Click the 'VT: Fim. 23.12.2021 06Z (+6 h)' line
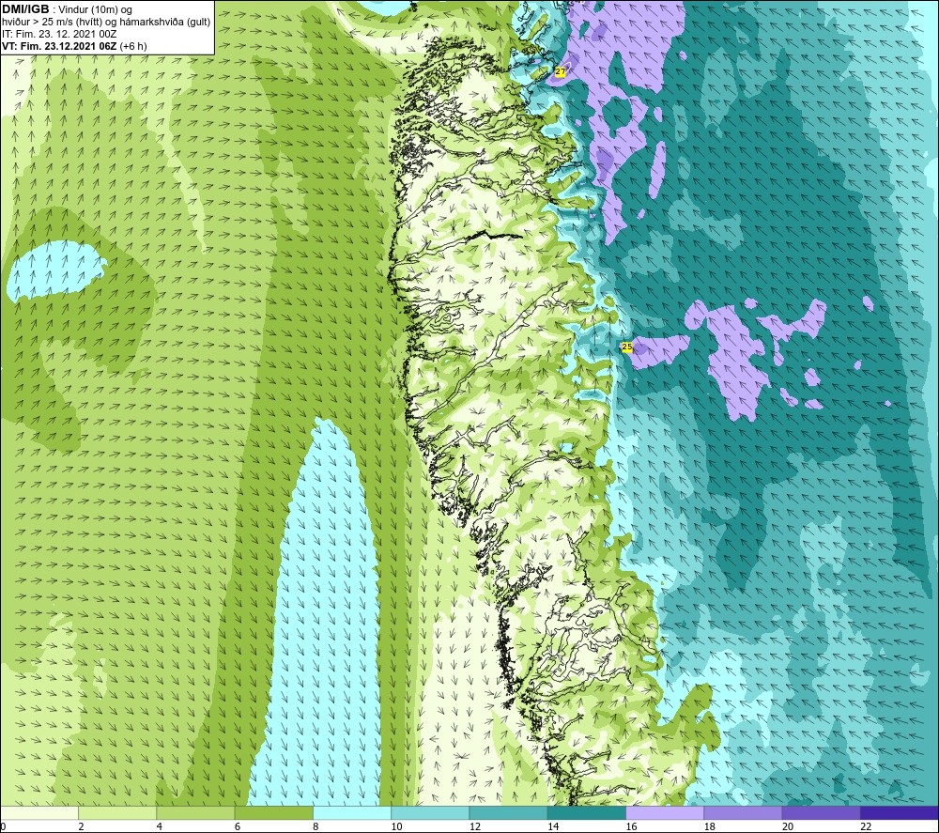939x833 pixels. [x=74, y=46]
